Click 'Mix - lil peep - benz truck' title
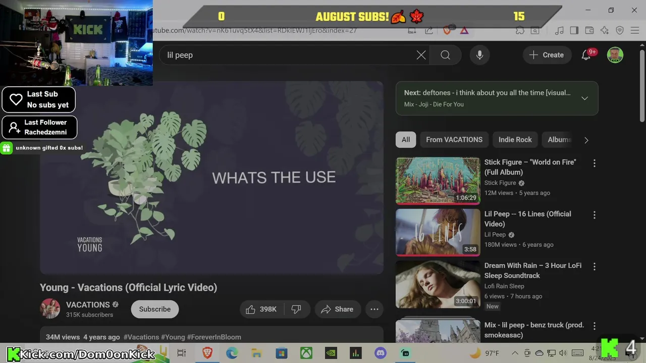 (x=534, y=330)
